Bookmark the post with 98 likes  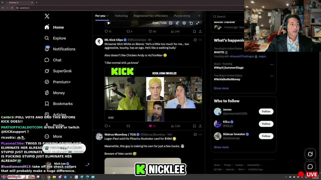coord(194,31)
